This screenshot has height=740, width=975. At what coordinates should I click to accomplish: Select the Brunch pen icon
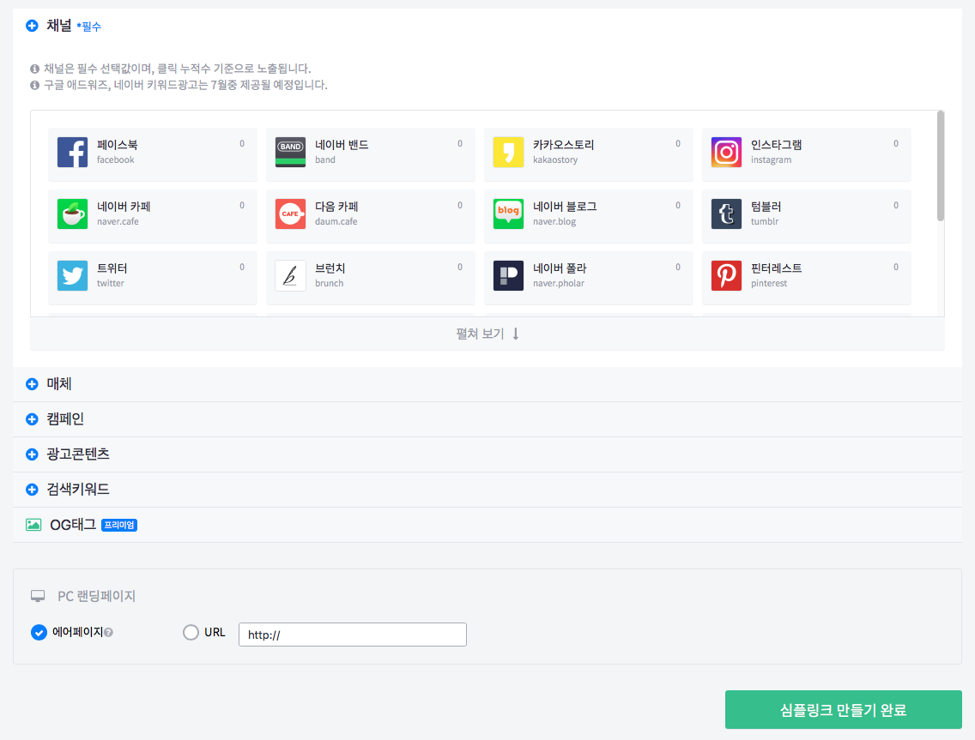tap(290, 275)
